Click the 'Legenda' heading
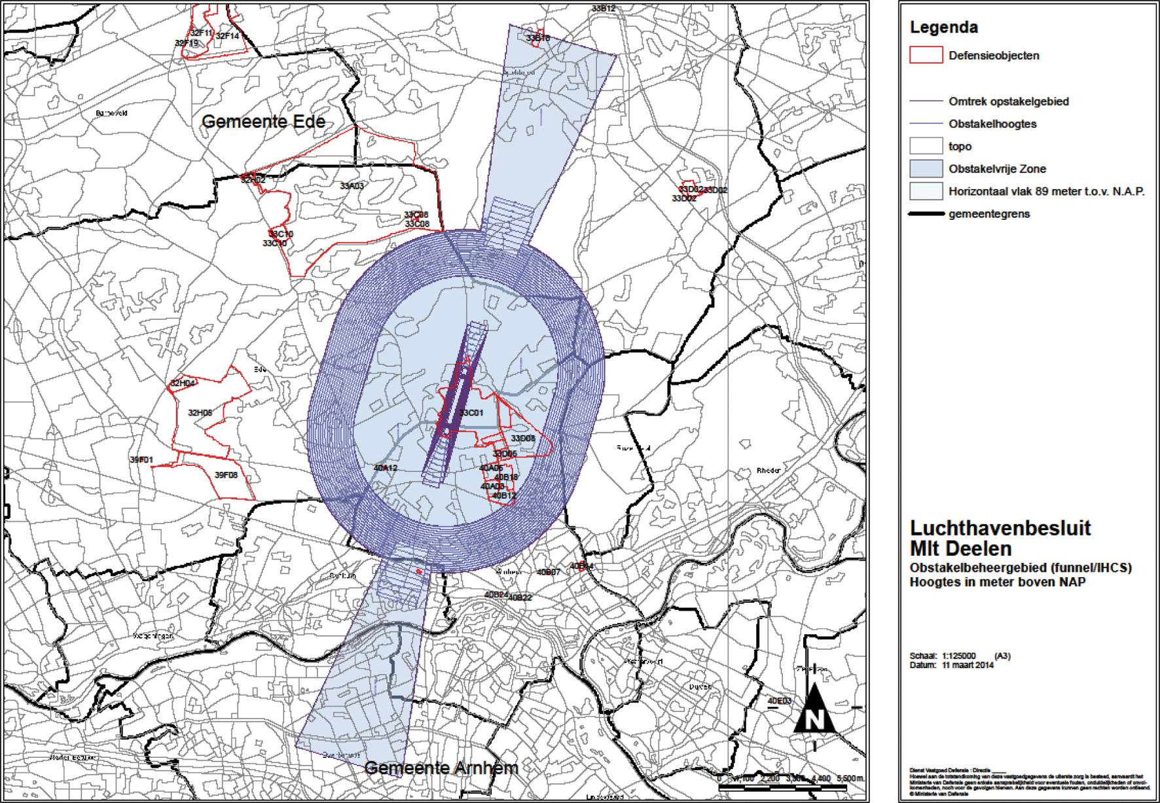 point(944,27)
